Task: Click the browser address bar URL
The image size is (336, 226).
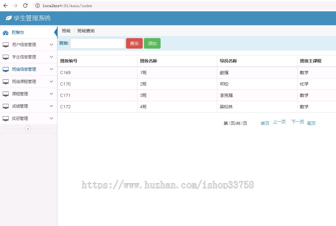Action: tap(67, 6)
